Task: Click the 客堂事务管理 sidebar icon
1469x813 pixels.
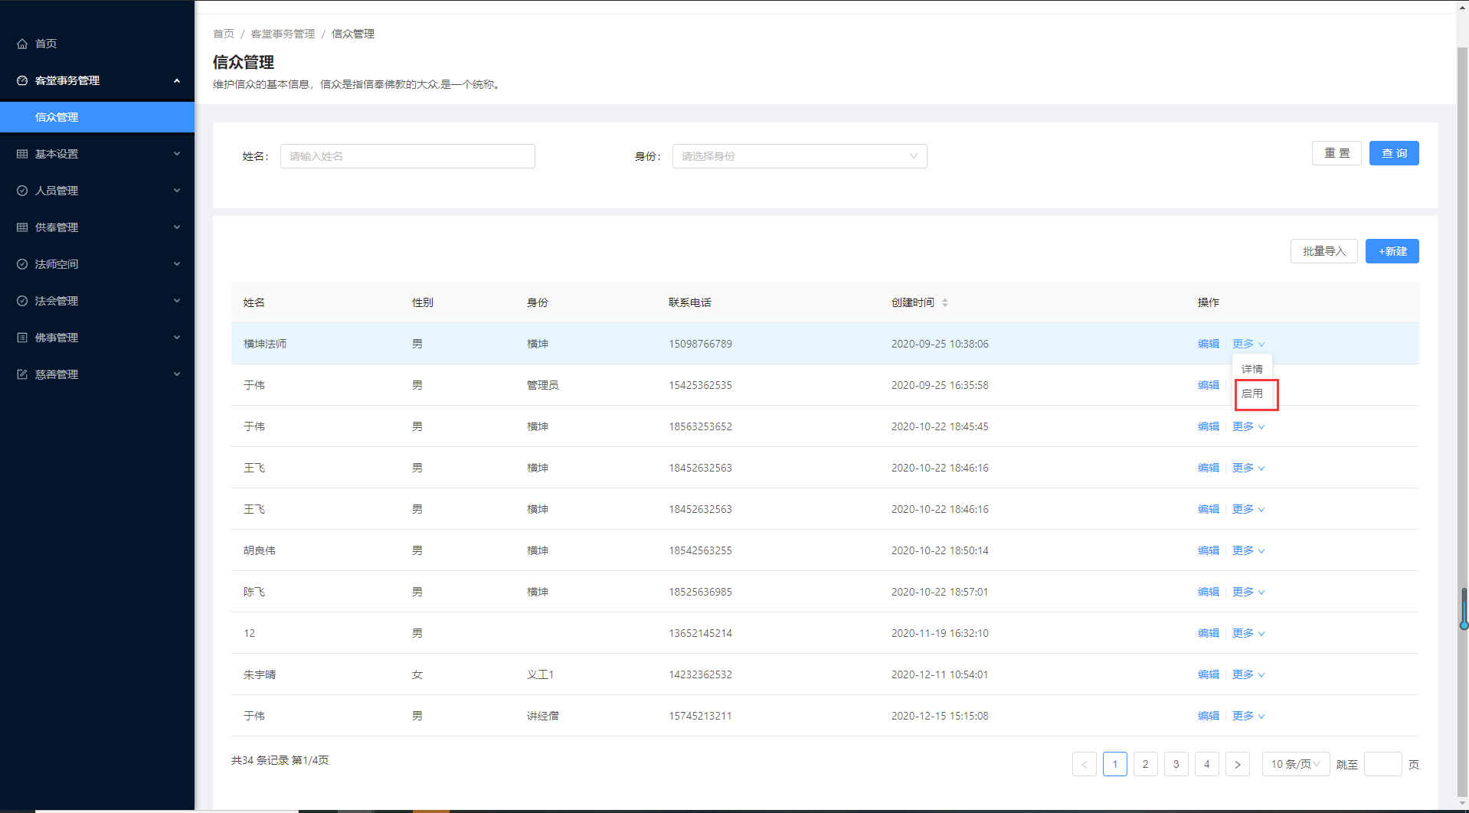Action: pyautogui.click(x=22, y=80)
